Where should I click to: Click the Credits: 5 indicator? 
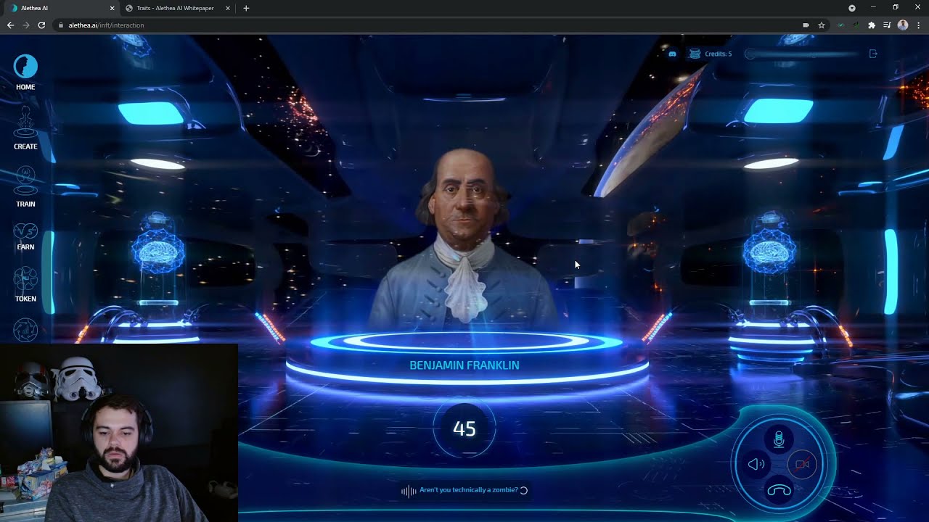click(x=711, y=54)
